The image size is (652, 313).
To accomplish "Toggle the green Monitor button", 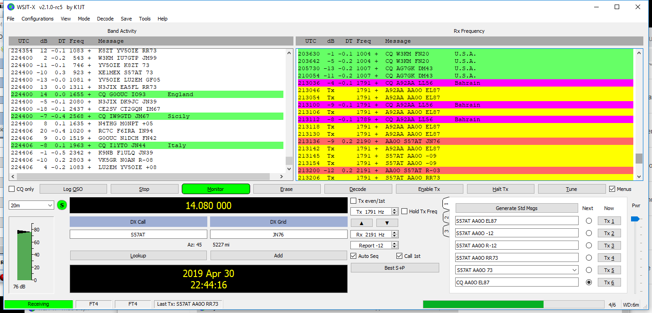I will [x=216, y=189].
